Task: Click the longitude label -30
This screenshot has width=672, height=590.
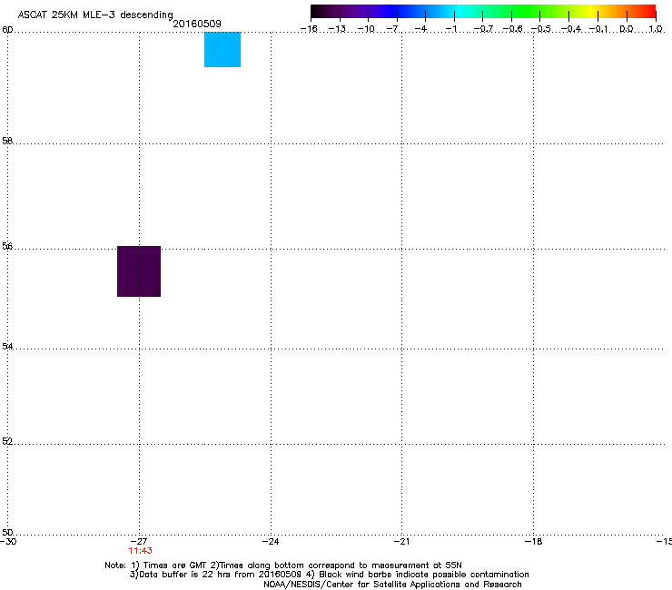Action: click(8, 542)
